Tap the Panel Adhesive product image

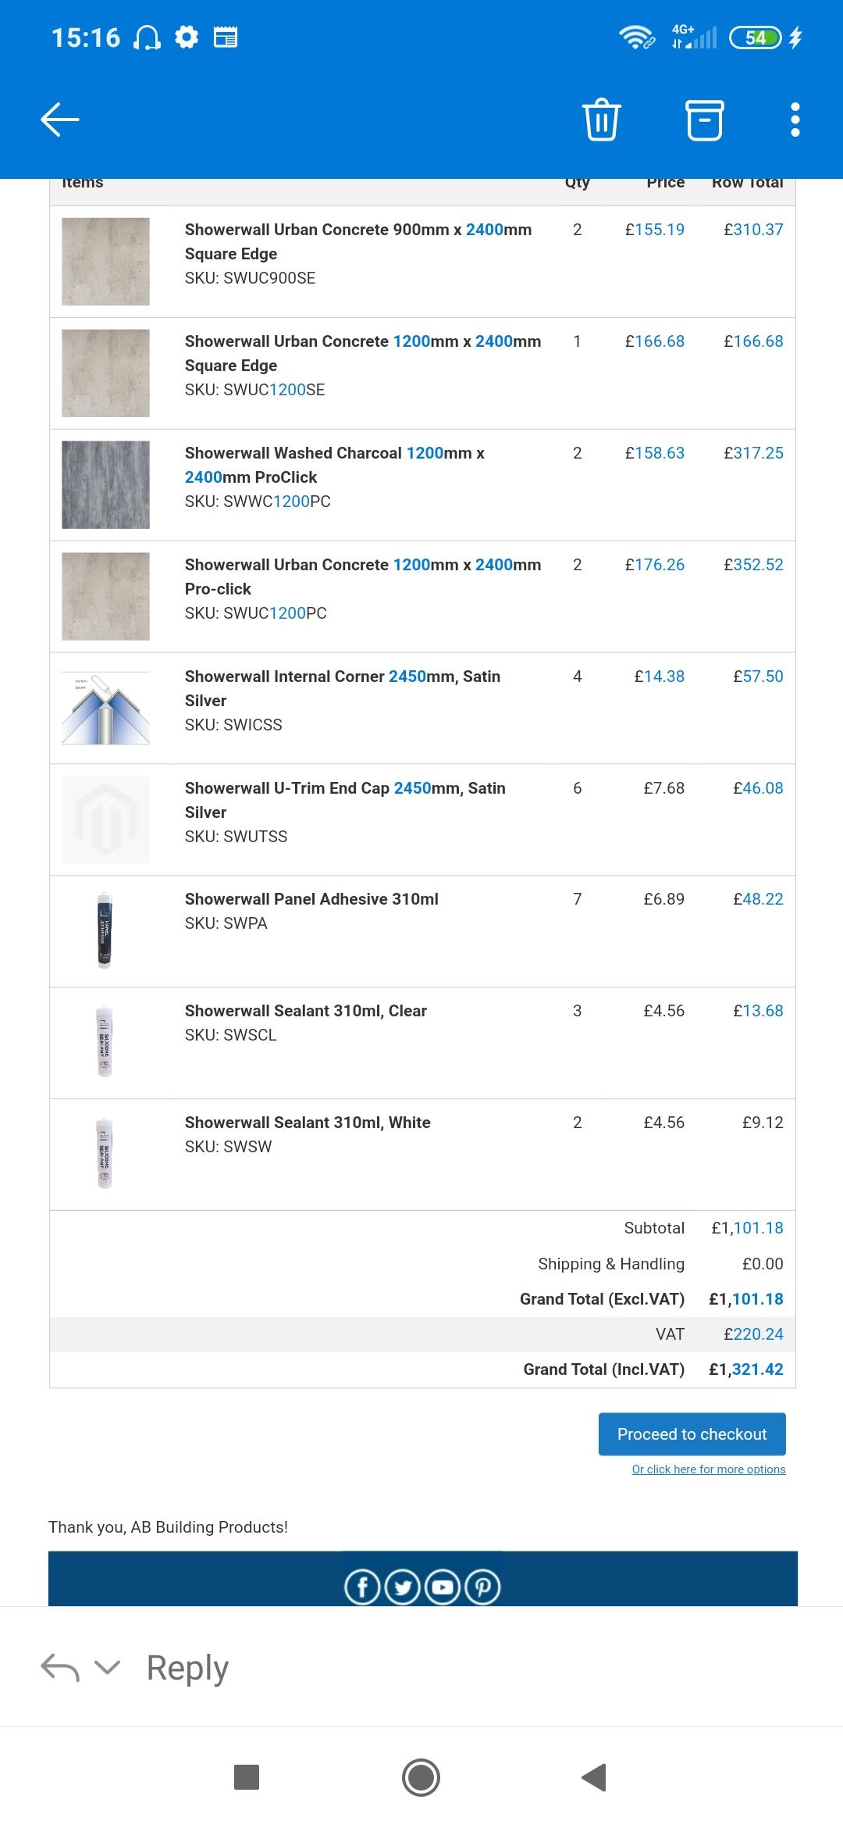tap(105, 930)
